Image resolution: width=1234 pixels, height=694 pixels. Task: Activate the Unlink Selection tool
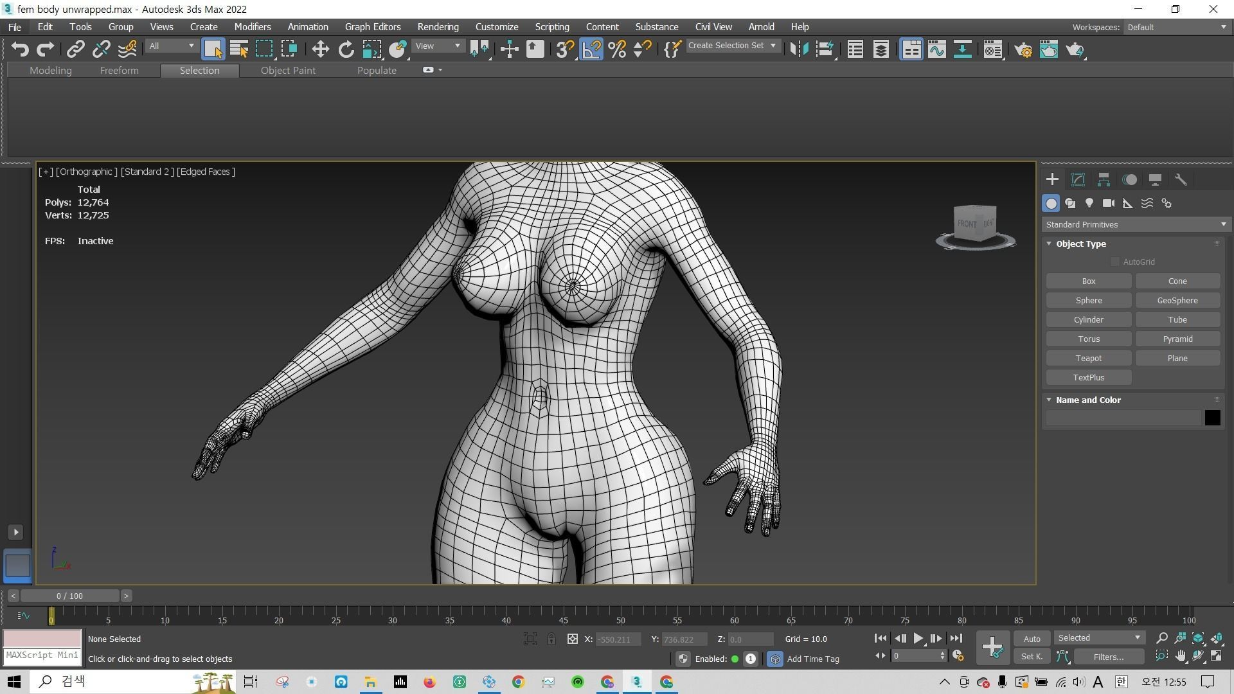pos(101,49)
